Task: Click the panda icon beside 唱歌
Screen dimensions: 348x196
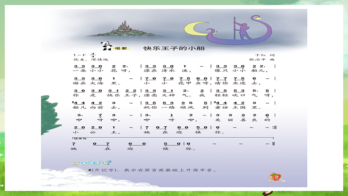Action: click(107, 46)
